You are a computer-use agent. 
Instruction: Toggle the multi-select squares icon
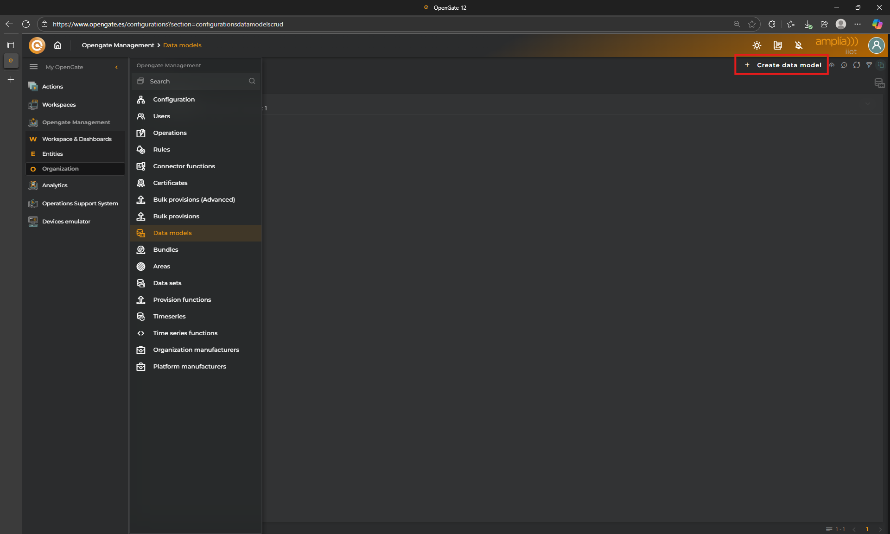[x=881, y=65]
